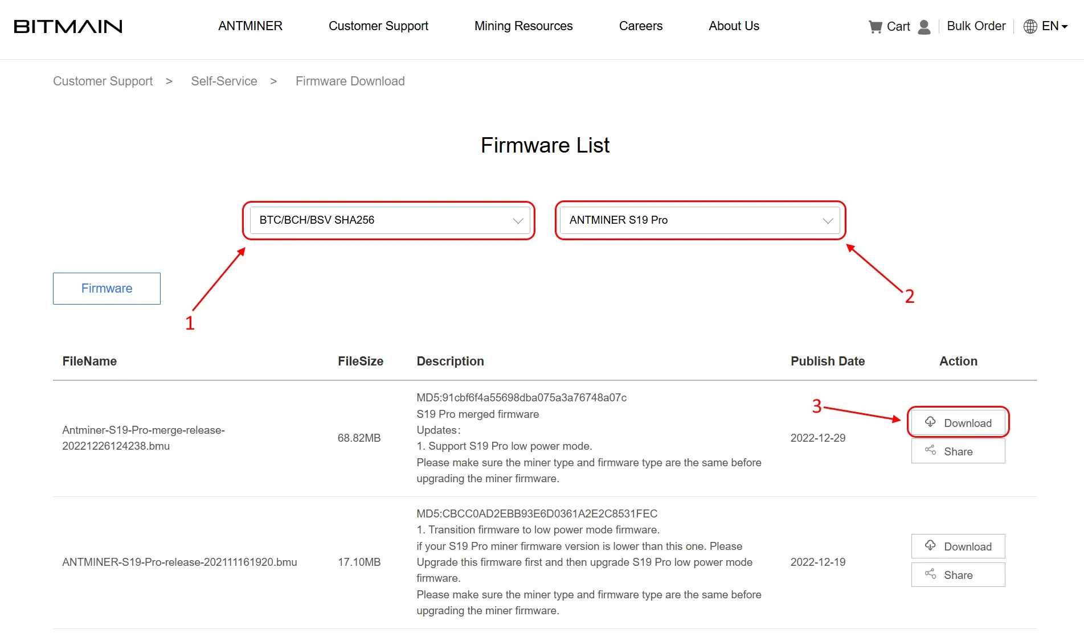Share the ANTMINER-S19-Pro-release-202111161920 firmware

(x=958, y=575)
